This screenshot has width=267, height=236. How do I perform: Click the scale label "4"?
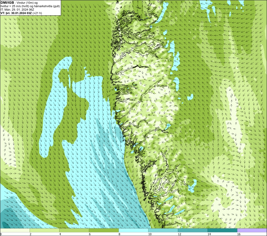(60, 234)
